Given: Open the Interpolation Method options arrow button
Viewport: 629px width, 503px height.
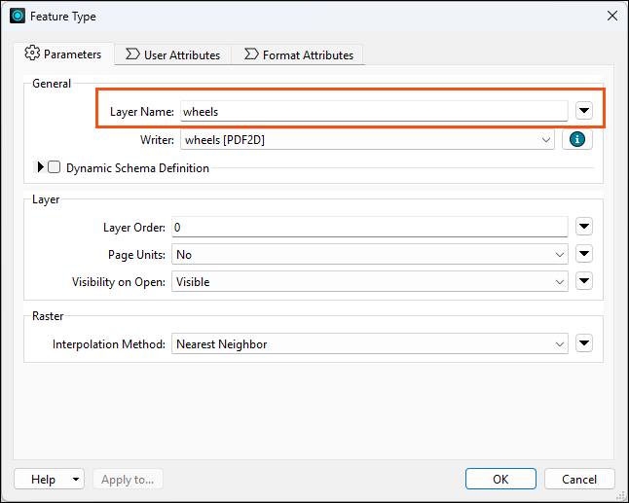Looking at the screenshot, I should point(584,343).
